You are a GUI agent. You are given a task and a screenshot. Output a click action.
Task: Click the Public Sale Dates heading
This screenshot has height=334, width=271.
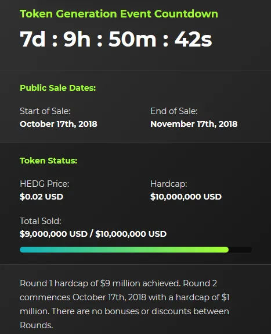(x=58, y=88)
